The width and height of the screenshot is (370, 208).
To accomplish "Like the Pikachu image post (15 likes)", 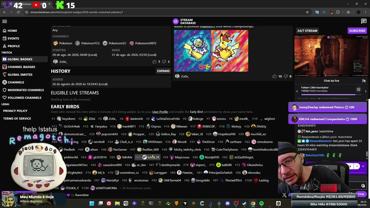I will tap(275, 76).
